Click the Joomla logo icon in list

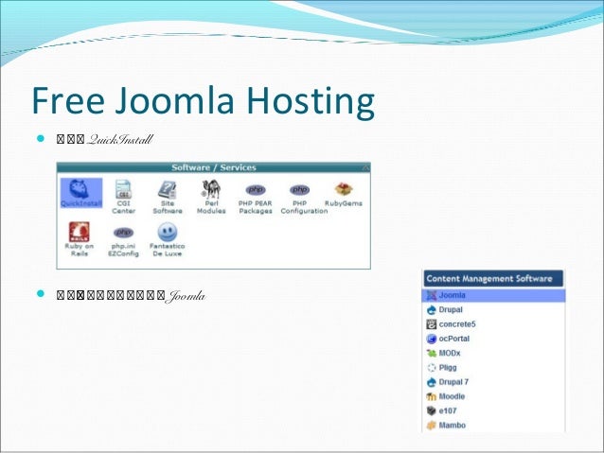click(432, 295)
